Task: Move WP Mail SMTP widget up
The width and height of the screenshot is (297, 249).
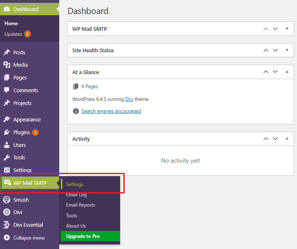Action: tap(266, 29)
